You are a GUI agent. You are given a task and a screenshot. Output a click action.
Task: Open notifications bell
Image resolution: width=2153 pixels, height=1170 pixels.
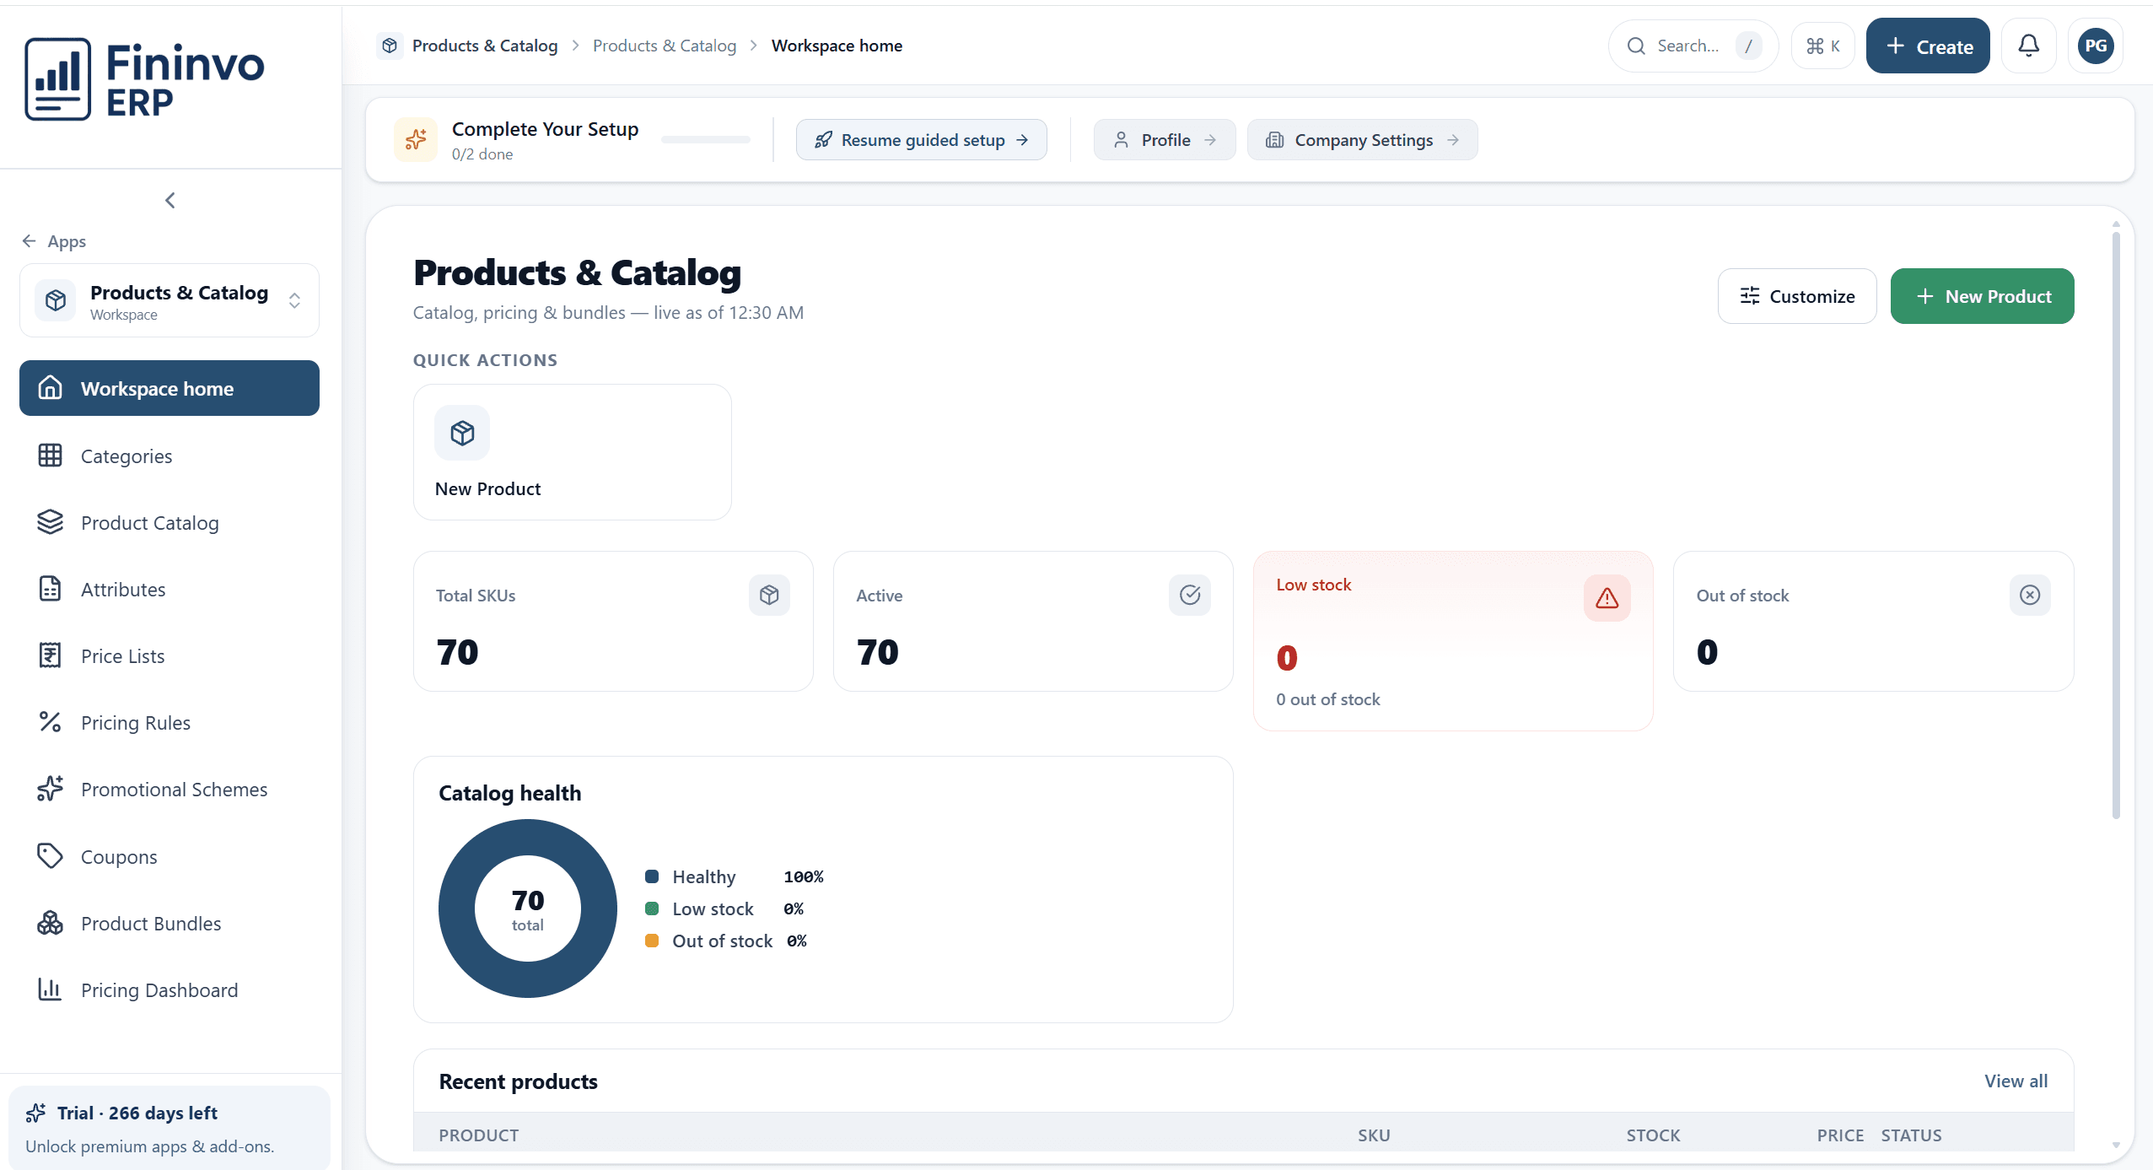click(x=2029, y=46)
